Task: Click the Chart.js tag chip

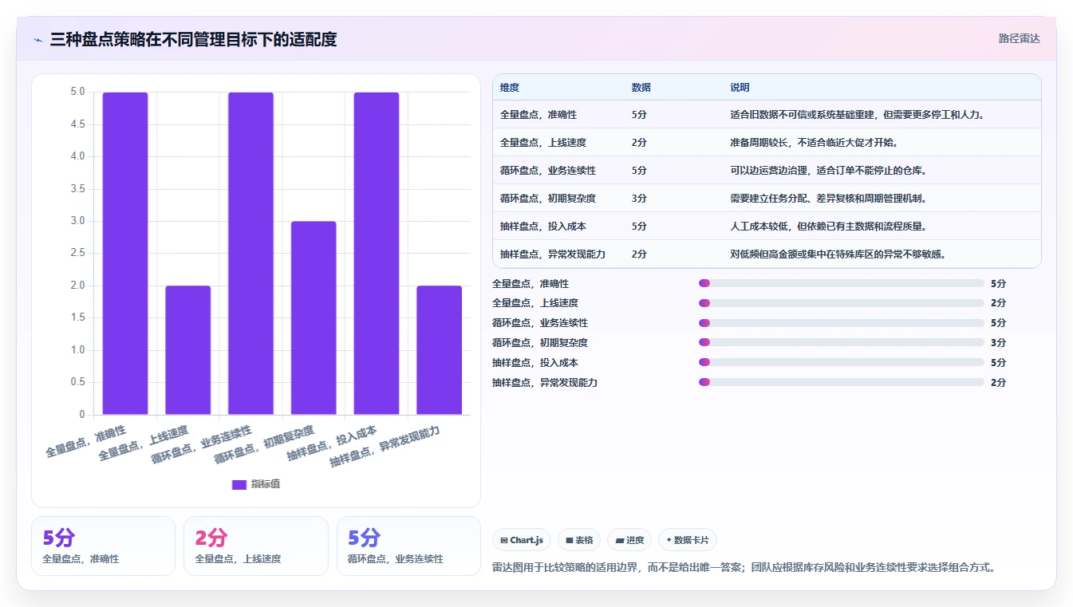Action: pos(522,540)
